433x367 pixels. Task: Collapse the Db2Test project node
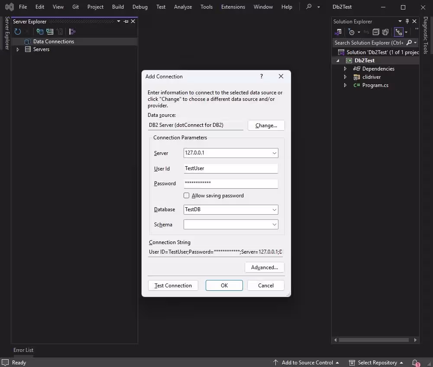pos(338,61)
